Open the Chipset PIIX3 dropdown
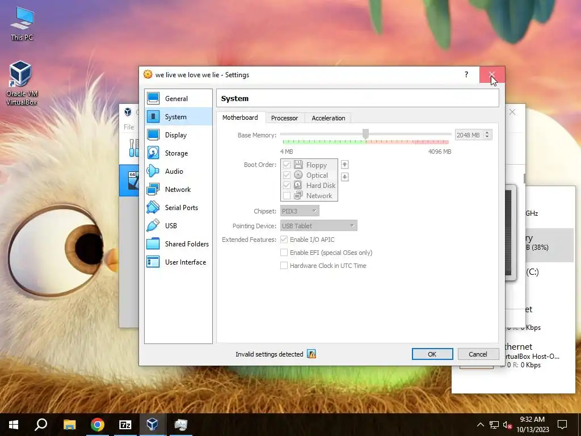 tap(300, 211)
